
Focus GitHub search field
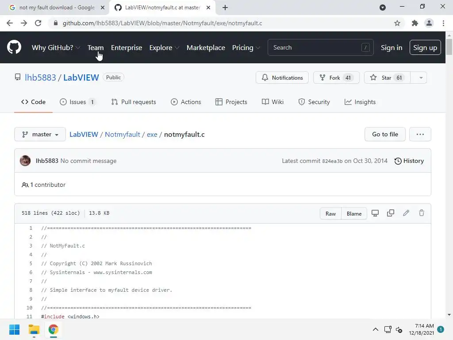(x=321, y=47)
